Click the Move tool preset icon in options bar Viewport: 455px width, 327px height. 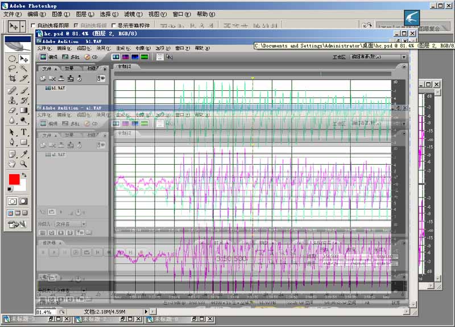click(x=13, y=26)
